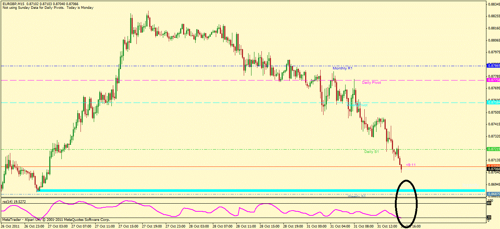500x229 pixels.
Task: Click the 0.88255 price axis value
Action: 494,16
